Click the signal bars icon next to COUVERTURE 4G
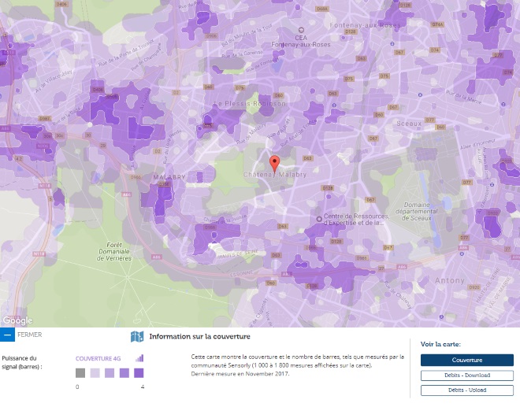Image resolution: width=520 pixels, height=407 pixels. [x=139, y=357]
